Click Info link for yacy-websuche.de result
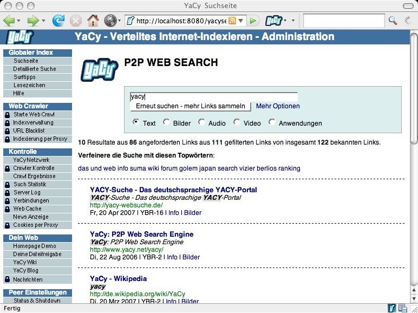The height and width of the screenshot is (313, 418). click(x=174, y=213)
